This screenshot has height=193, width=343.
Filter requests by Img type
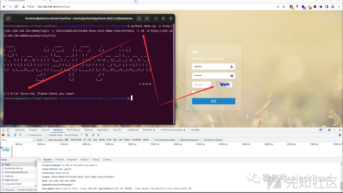[x=95, y=140]
